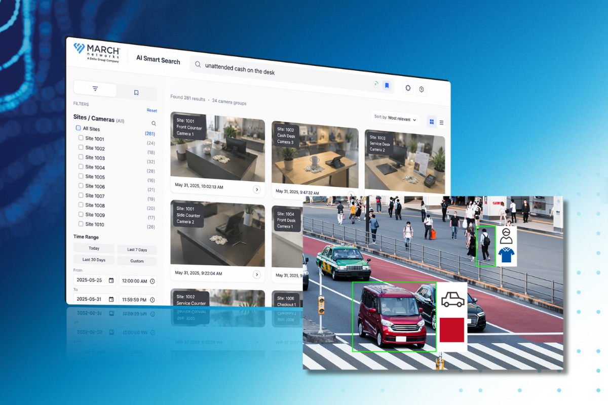Switch to list view layout
608x405 pixels.
coord(441,123)
